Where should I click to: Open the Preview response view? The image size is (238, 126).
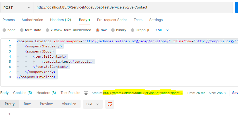[x=46, y=104]
